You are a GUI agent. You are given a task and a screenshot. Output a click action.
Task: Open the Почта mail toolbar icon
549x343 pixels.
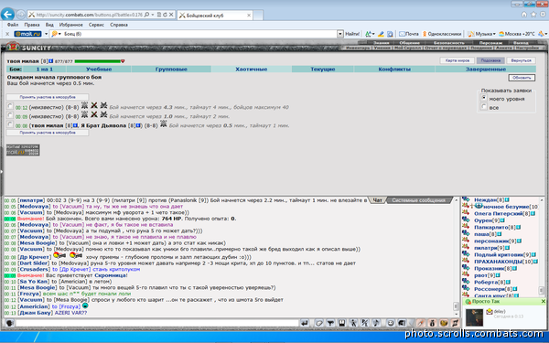(409, 34)
